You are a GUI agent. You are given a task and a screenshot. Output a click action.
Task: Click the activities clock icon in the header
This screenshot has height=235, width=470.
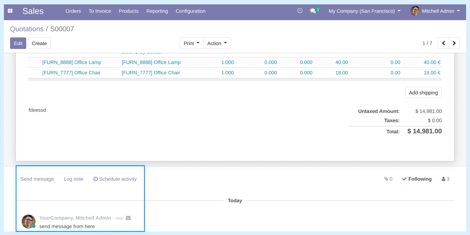tap(300, 11)
